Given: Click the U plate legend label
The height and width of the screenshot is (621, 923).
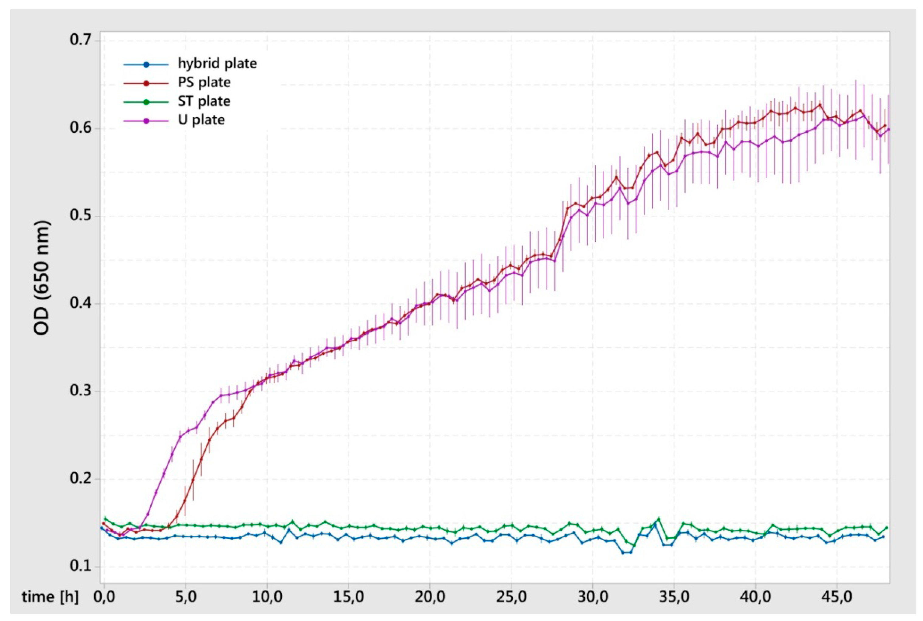Looking at the screenshot, I should pos(201,120).
